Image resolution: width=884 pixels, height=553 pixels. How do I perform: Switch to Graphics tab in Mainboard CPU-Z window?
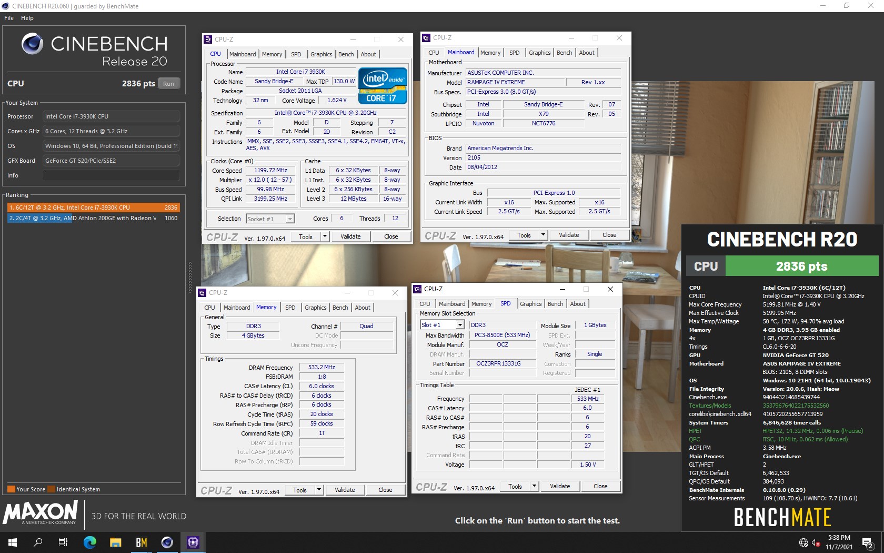pyautogui.click(x=539, y=53)
